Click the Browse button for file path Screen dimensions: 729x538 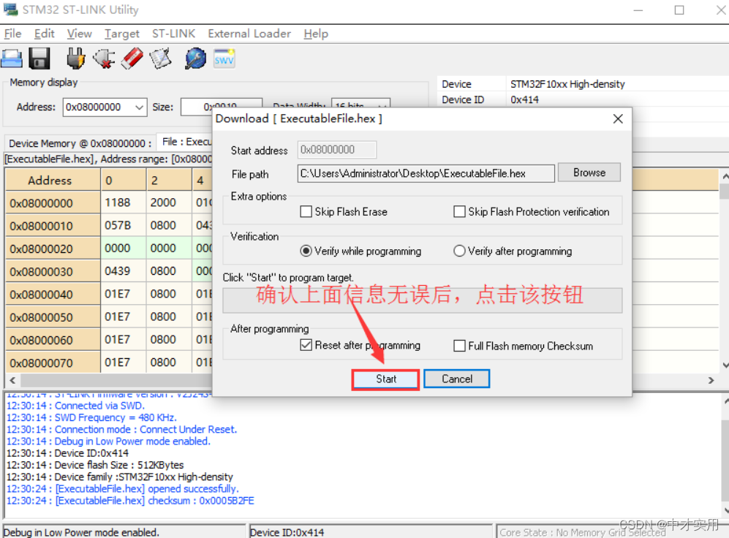tap(589, 173)
